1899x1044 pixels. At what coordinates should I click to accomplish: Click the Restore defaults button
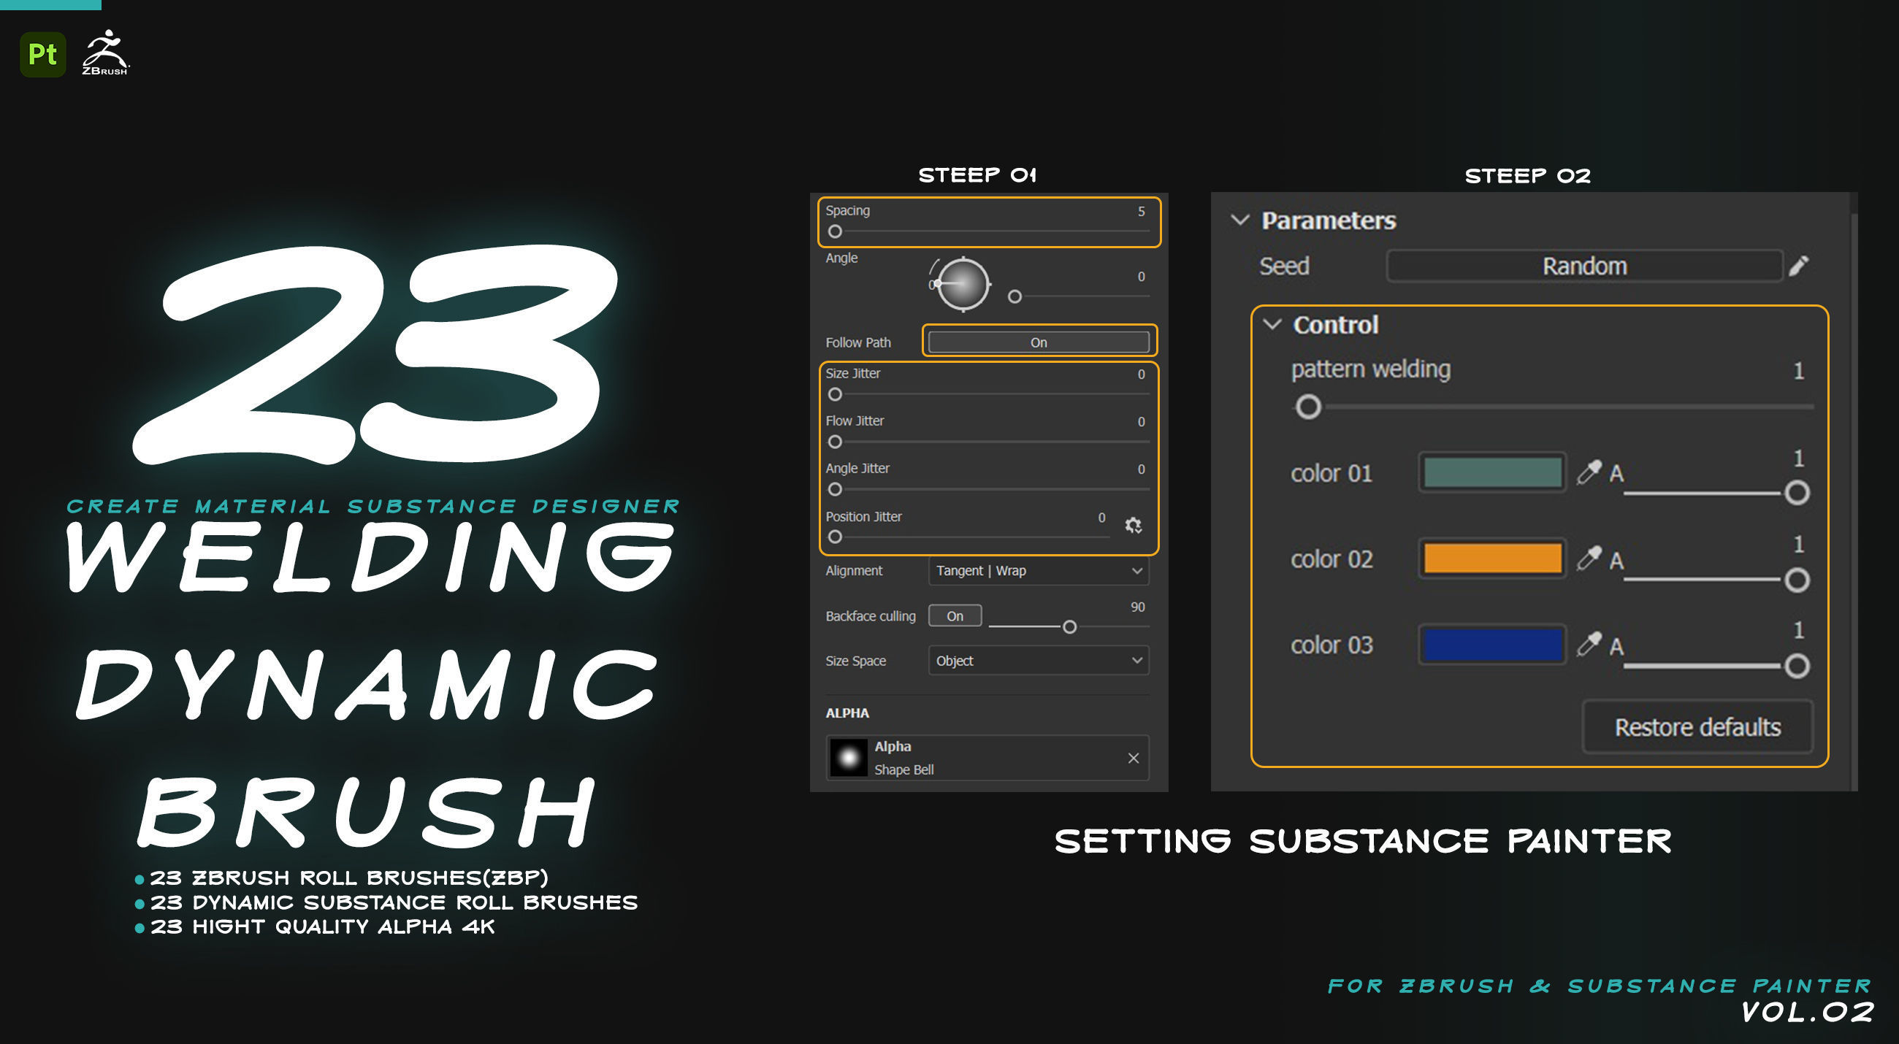coord(1697,727)
